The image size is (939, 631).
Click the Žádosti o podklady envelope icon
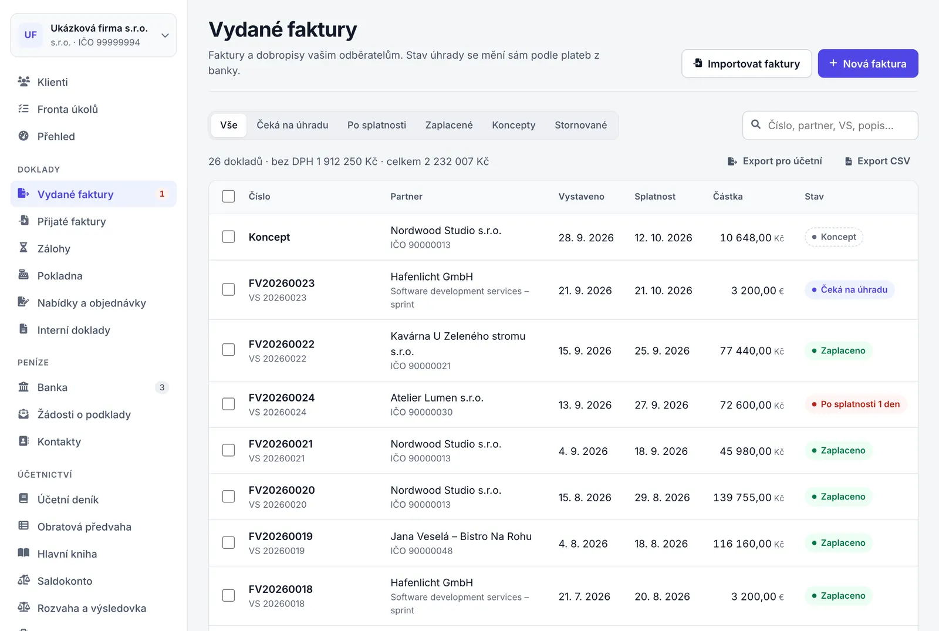23,414
